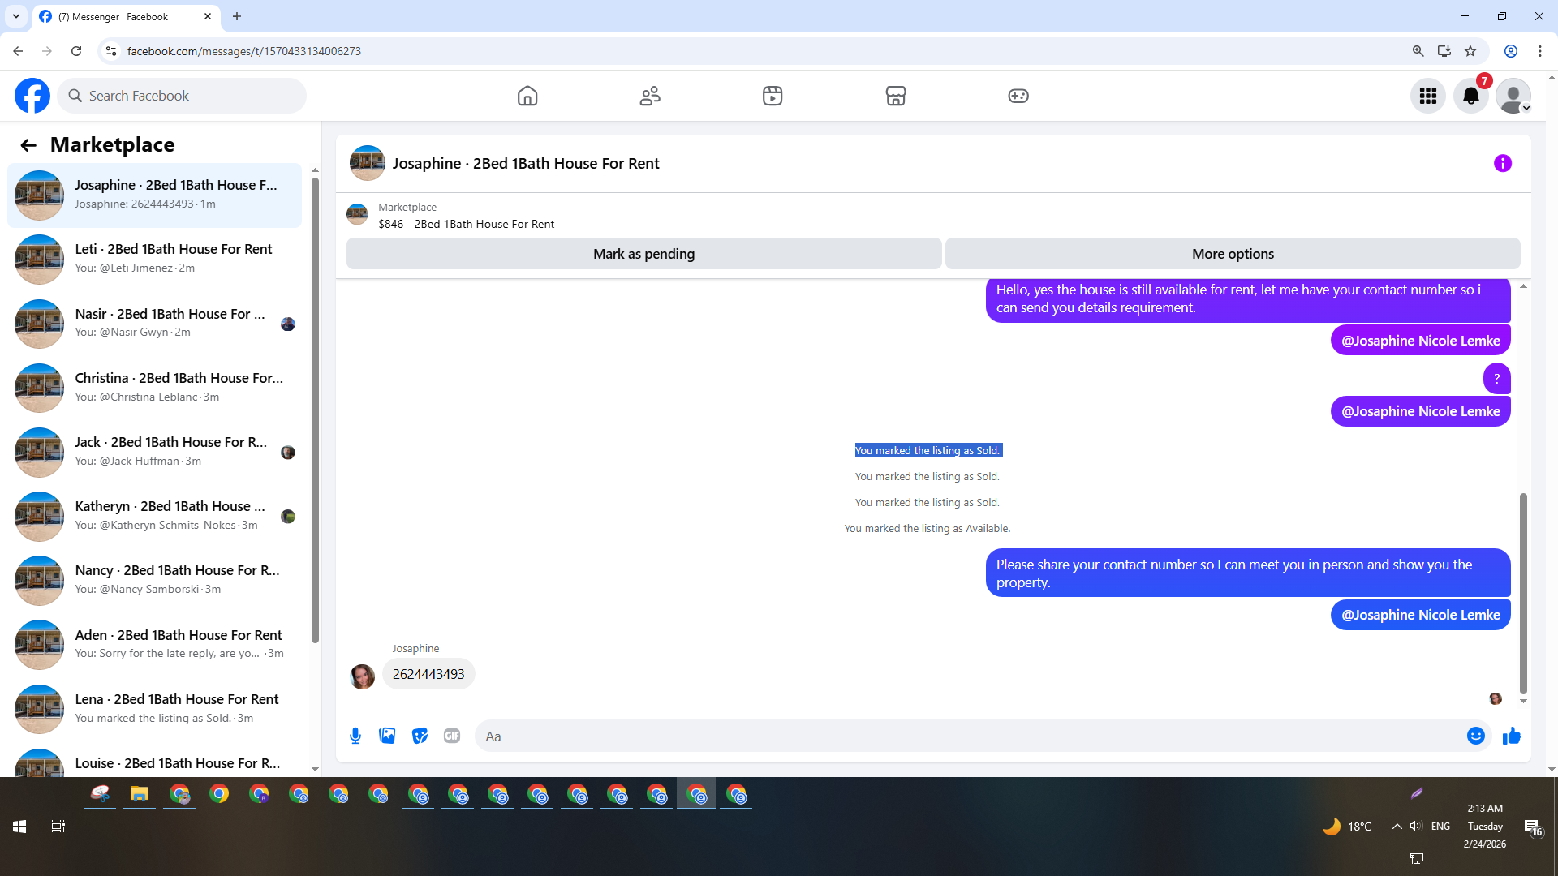The height and width of the screenshot is (876, 1558).
Task: Click the conversation list scrollbar
Action: pos(315,406)
